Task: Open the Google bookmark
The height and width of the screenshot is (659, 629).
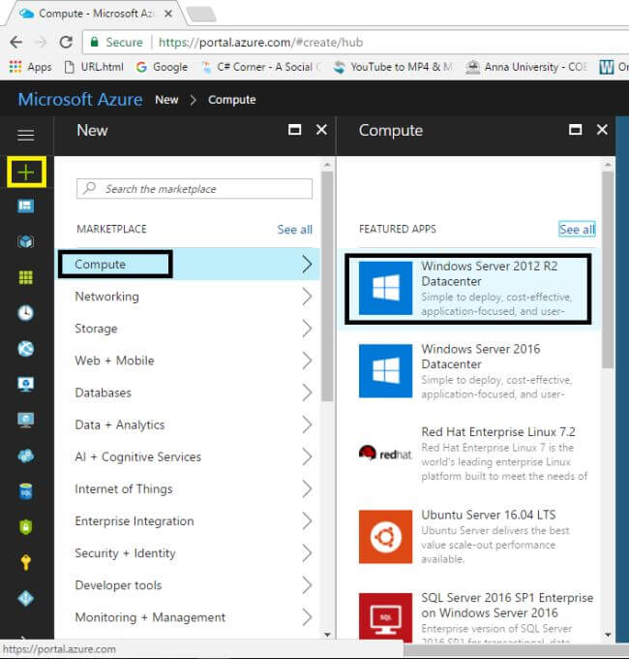Action: (162, 67)
